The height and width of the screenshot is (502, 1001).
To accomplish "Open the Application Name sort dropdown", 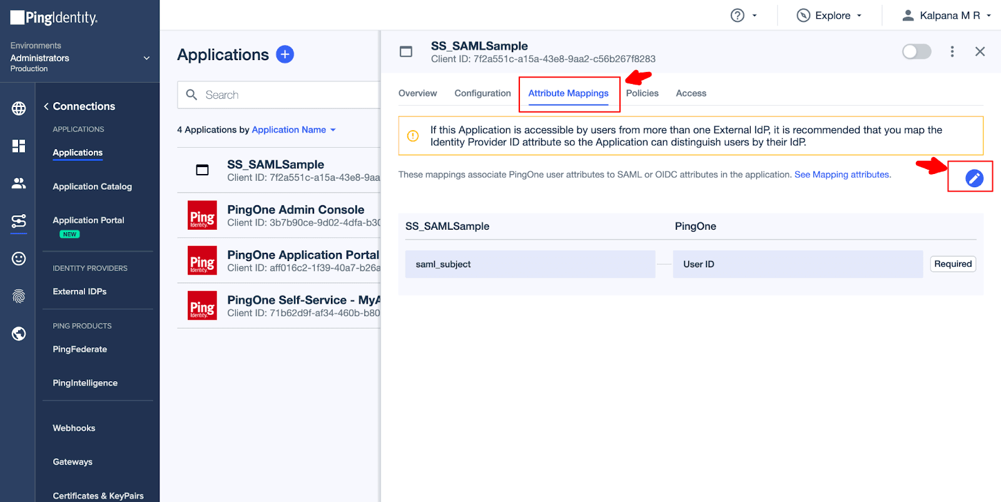I will tap(293, 130).
